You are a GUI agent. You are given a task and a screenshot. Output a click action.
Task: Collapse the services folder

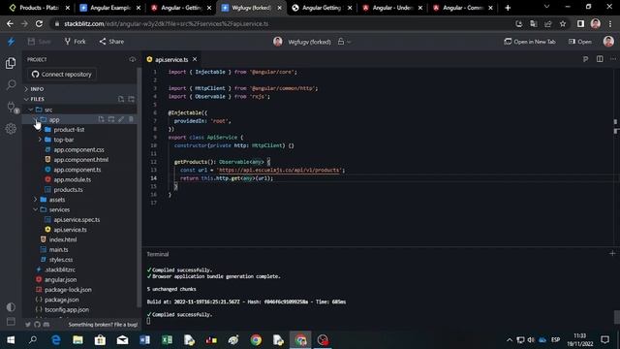(x=36, y=209)
